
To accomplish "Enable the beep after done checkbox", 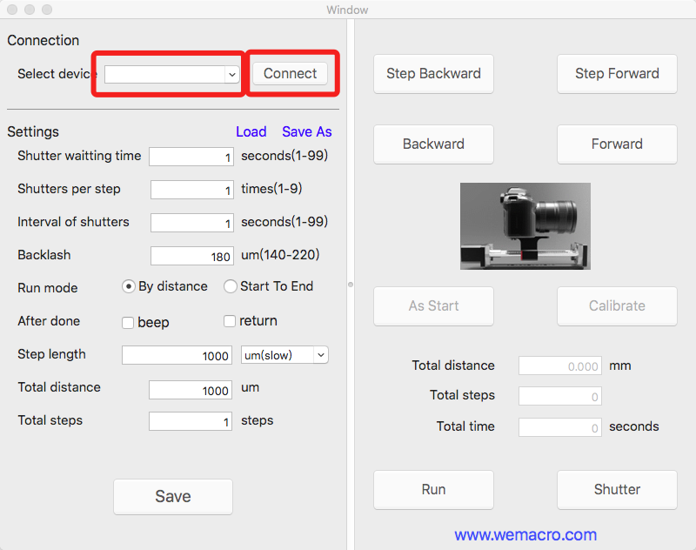I will click(x=128, y=323).
